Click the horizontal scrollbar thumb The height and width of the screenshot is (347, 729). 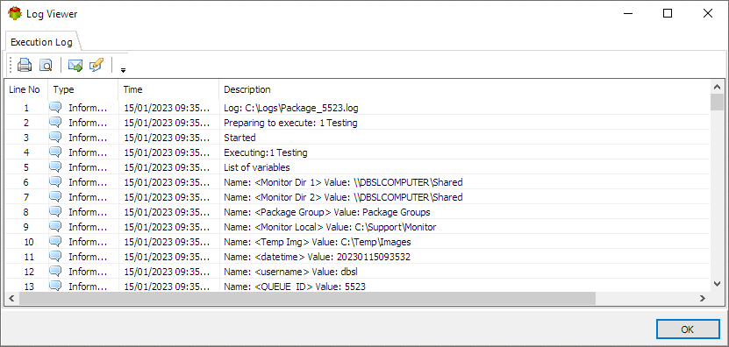(307, 298)
